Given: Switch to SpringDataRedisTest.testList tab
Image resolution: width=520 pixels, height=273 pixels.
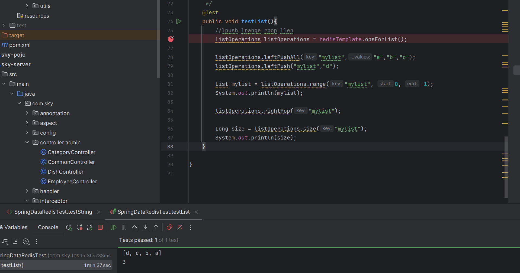Looking at the screenshot, I should click(x=153, y=212).
